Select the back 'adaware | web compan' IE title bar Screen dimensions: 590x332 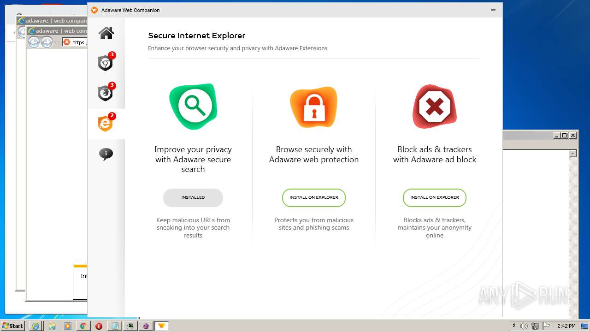(52, 21)
